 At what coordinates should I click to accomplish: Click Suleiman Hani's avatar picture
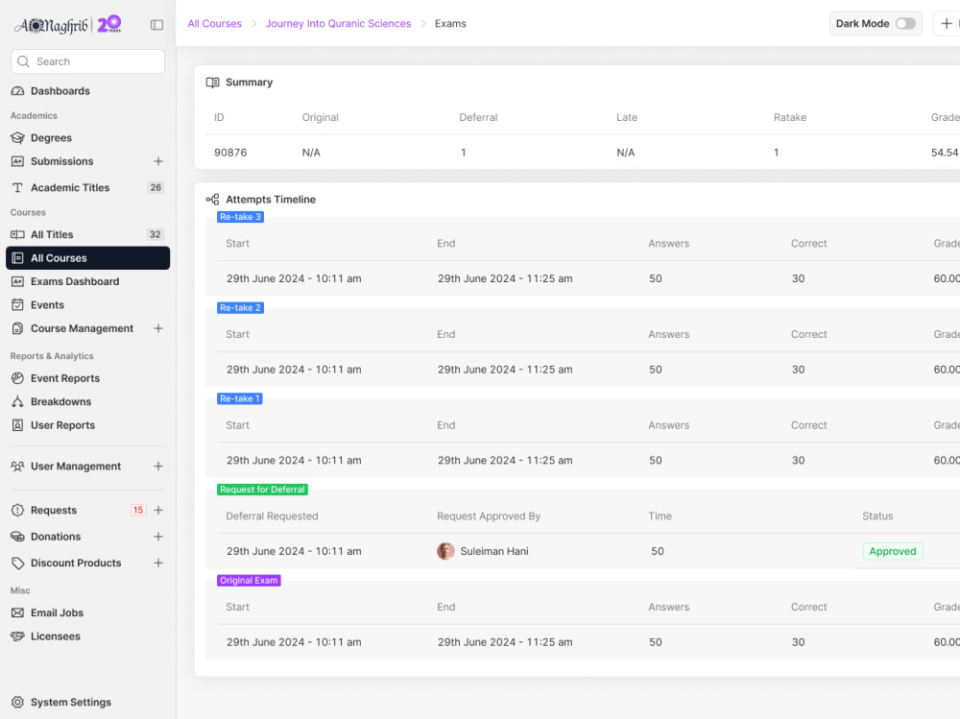[445, 551]
